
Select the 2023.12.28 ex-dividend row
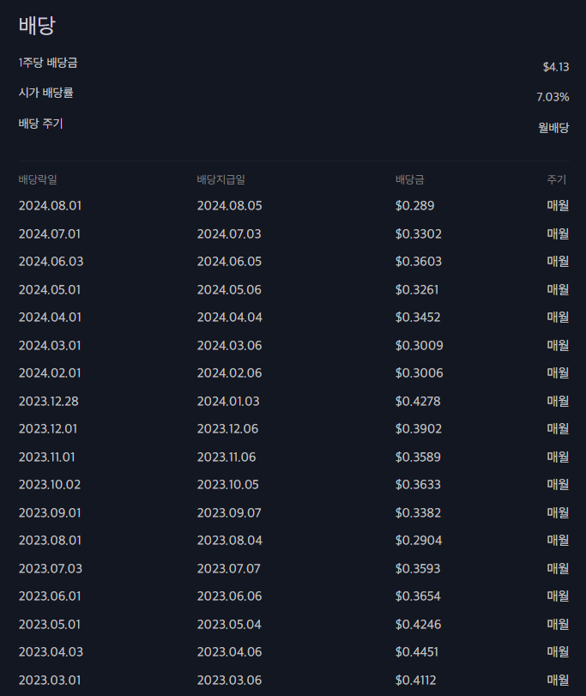point(293,402)
